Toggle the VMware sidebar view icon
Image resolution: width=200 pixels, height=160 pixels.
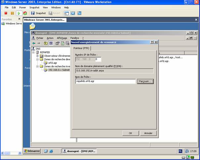coord(67,13)
